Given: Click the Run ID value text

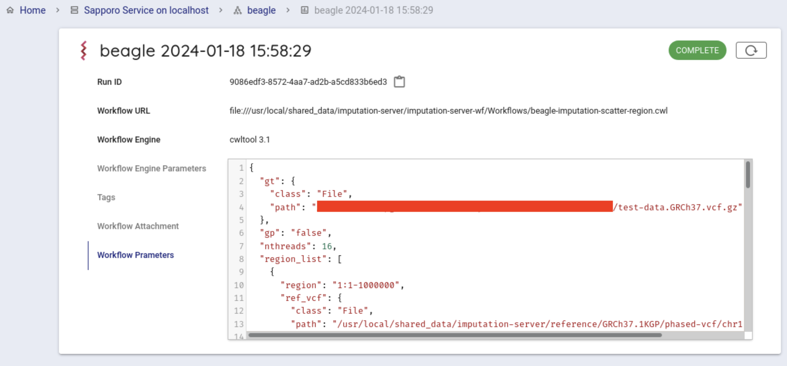Looking at the screenshot, I should click(308, 82).
